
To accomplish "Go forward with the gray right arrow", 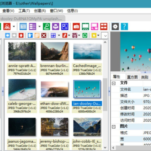I will (14, 35).
